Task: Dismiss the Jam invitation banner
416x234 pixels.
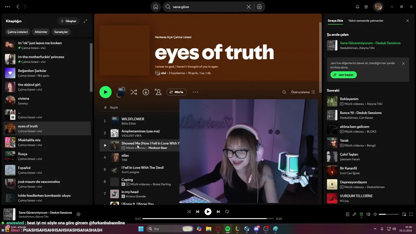Action: (x=403, y=64)
